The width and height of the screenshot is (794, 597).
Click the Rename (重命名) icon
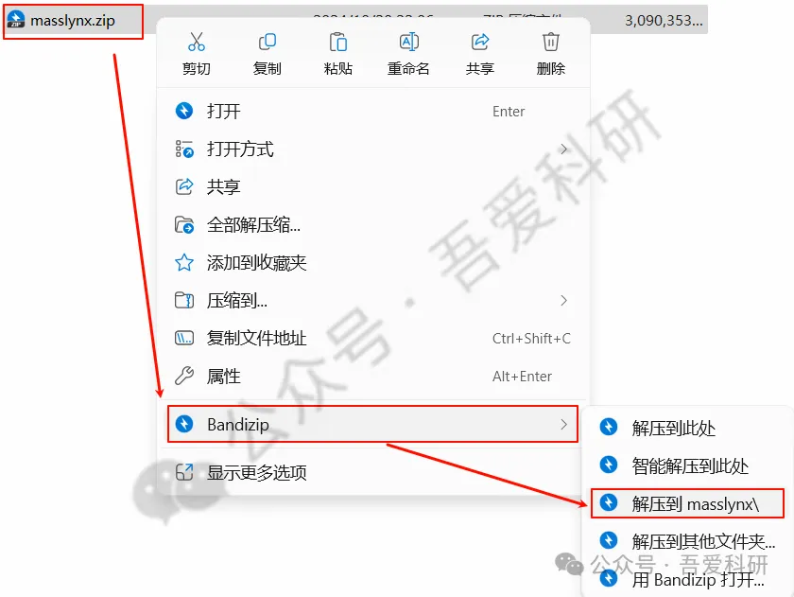click(x=408, y=42)
